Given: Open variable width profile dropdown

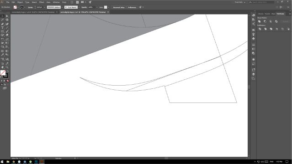Looking at the screenshot, I should (x=62, y=7).
